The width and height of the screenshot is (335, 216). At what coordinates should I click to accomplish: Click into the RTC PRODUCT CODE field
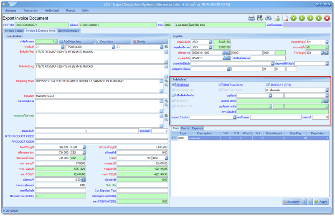(102, 136)
